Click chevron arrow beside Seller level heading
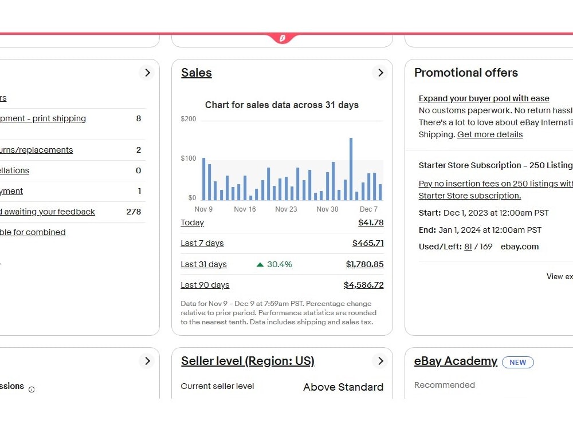The image size is (573, 429). coord(380,361)
